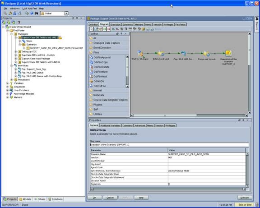The image size is (260, 208).
Task: Expand the Steps node under the package
Action: (x=20, y=41)
